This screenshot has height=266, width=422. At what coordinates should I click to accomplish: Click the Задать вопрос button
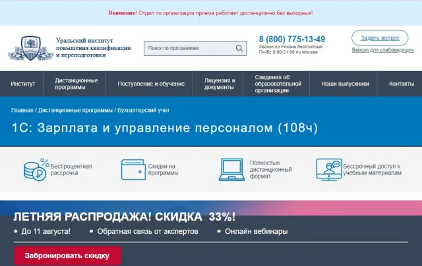(380, 38)
